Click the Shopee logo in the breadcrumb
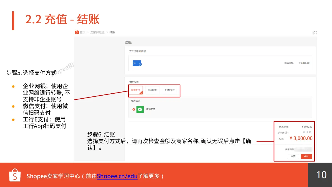 [x=77, y=32]
